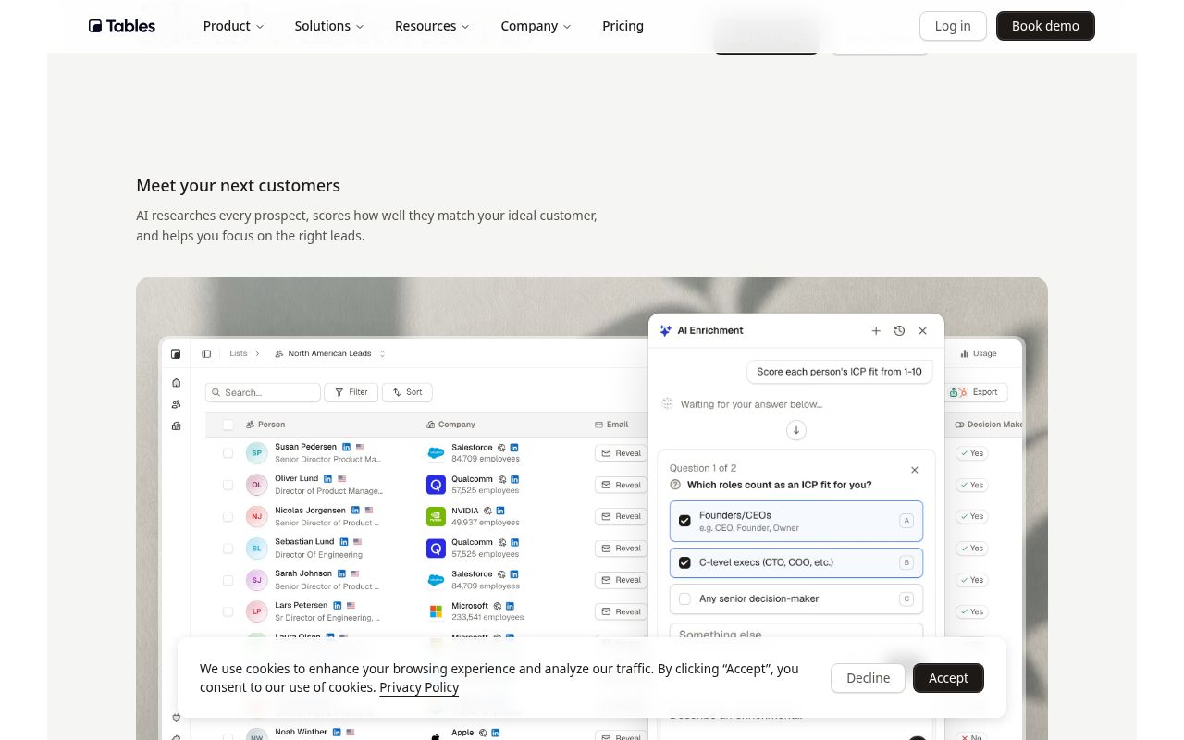Viewport: 1184px width, 740px height.
Task: Check the Sarah Johnson row checkbox
Action: click(228, 580)
